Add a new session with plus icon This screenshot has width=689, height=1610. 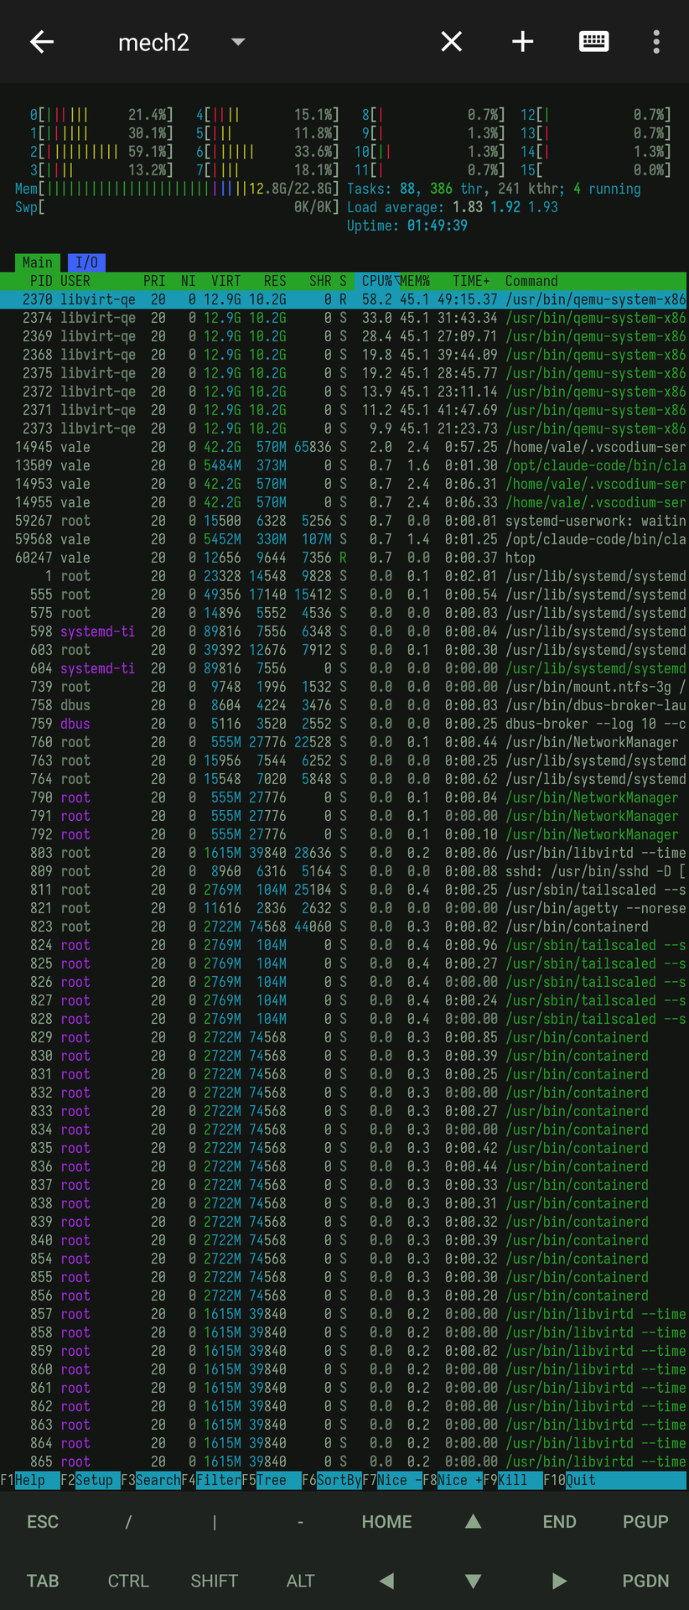tap(522, 42)
